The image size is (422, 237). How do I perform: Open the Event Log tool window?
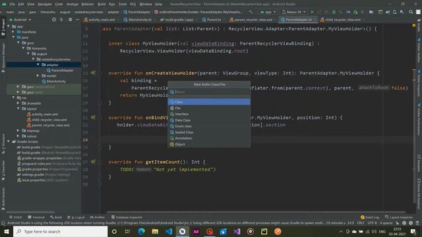(369, 217)
